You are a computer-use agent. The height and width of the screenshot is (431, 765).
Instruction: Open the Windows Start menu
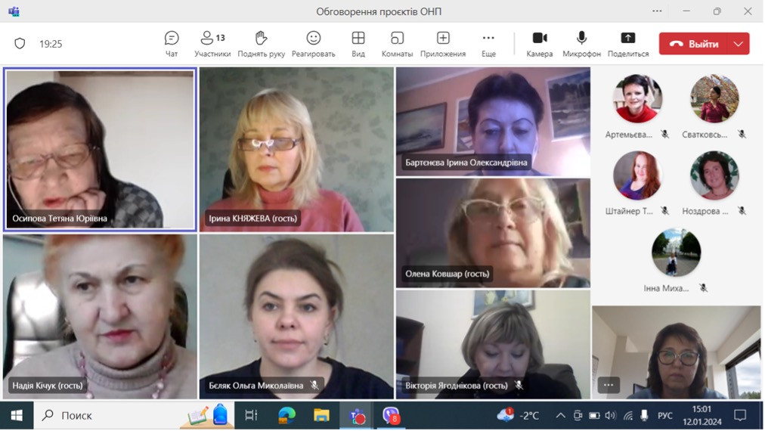(17, 415)
